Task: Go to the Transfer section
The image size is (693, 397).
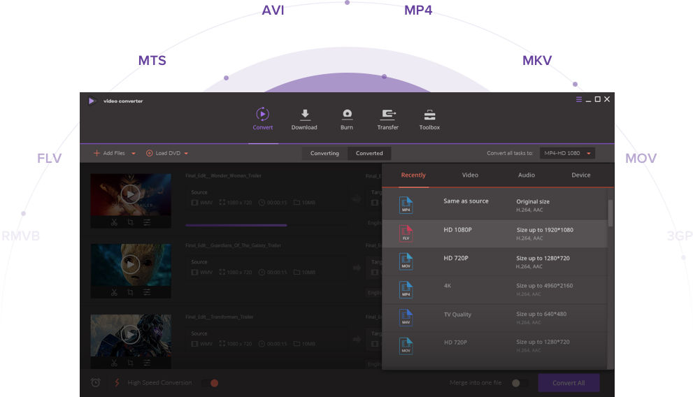Action: pos(387,115)
